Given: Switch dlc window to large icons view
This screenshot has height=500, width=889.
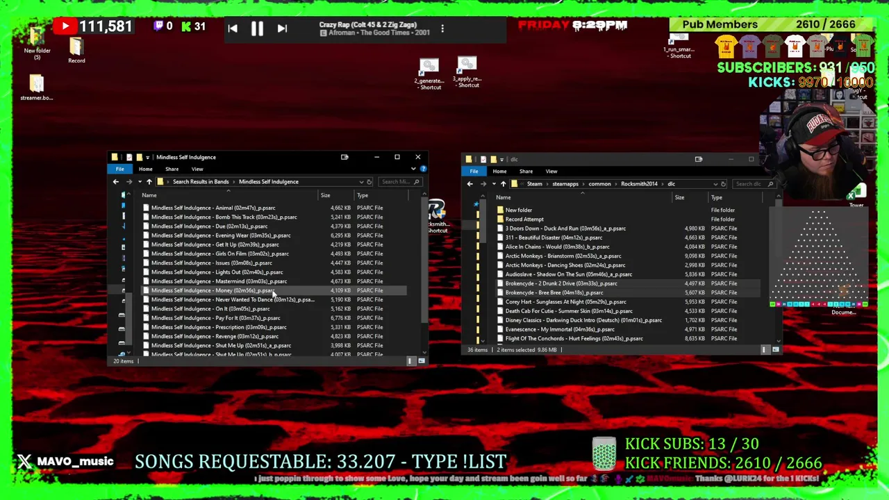Looking at the screenshot, I should pyautogui.click(x=775, y=350).
